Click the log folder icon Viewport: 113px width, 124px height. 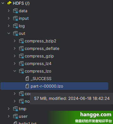[15, 26]
